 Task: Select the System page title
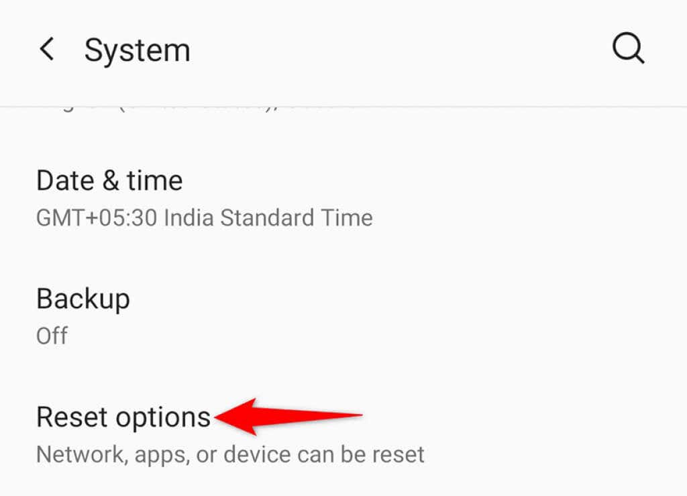[x=137, y=50]
